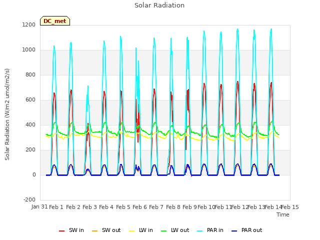The width and height of the screenshot is (320, 240).
Task: Click the Feb 3 x-axis tick label
Action: 89,207
